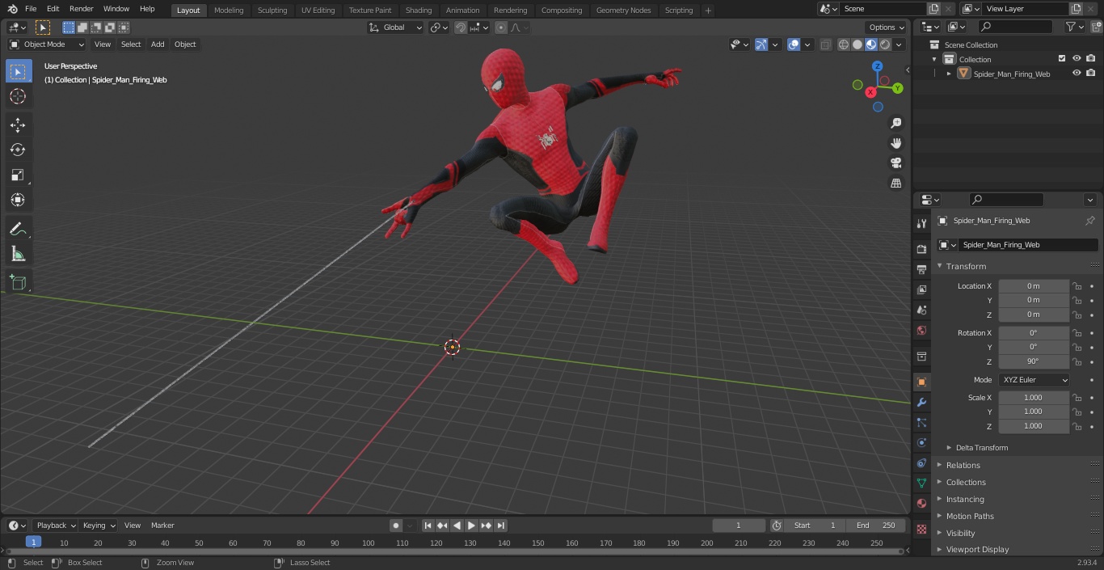Expand Spider_Man_Firing_Web in outliner

click(x=949, y=74)
